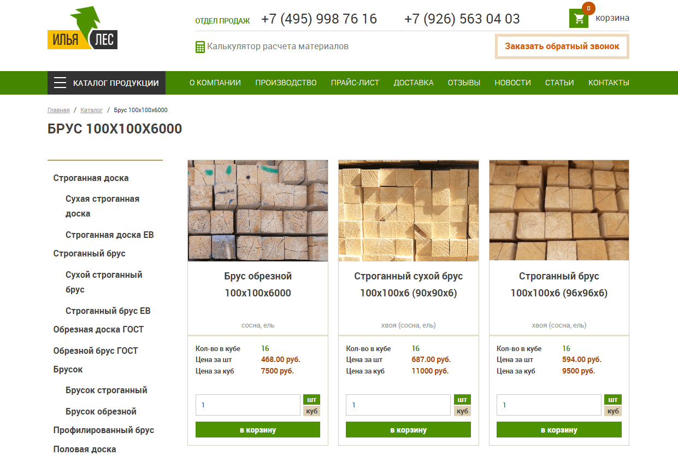Open the Брус обрезной product photo
The image size is (678, 461).
tap(258, 211)
